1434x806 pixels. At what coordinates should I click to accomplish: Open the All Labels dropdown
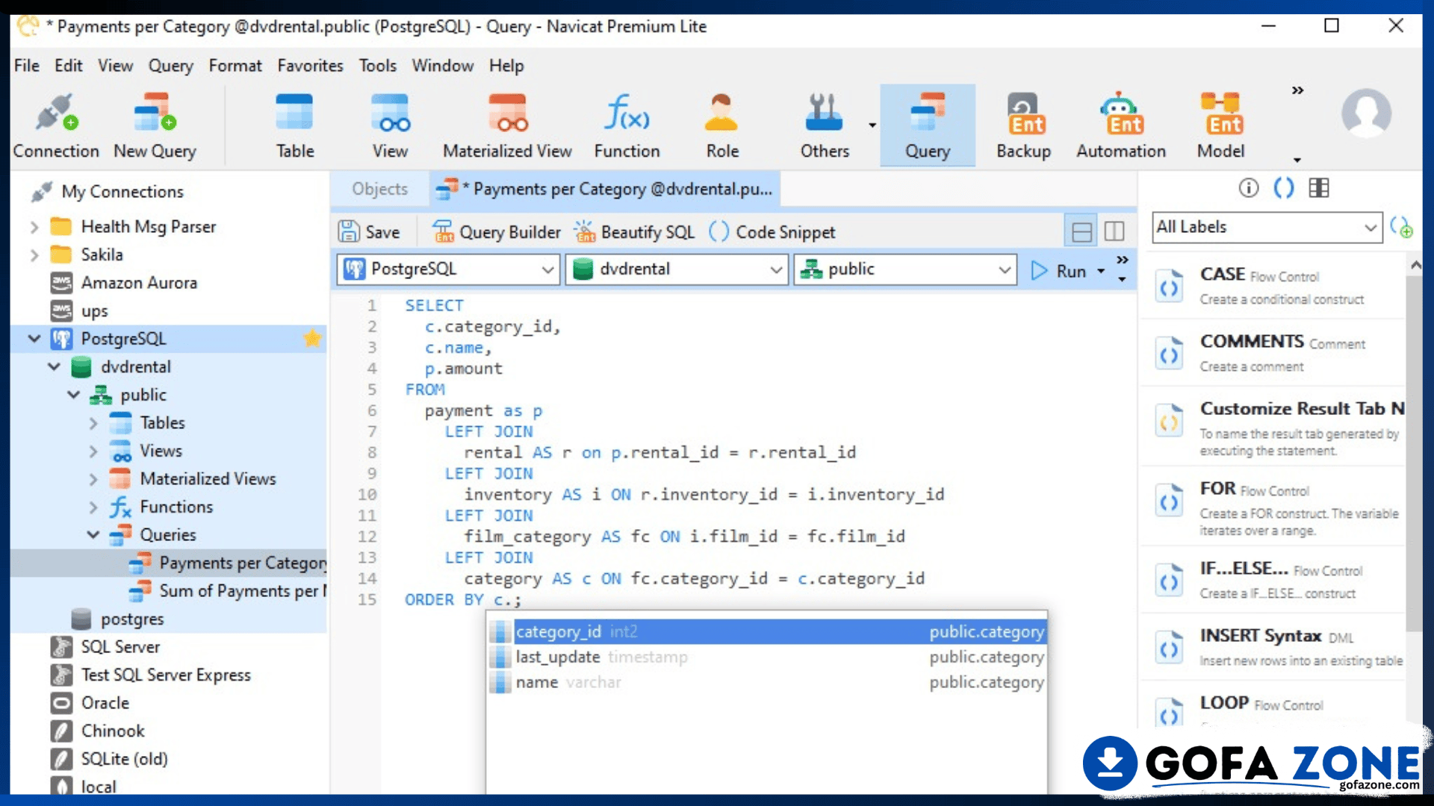point(1267,227)
